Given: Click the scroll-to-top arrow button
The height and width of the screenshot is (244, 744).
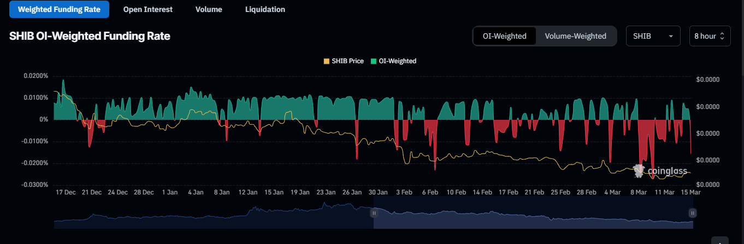Looking at the screenshot, I should pyautogui.click(x=721, y=242).
